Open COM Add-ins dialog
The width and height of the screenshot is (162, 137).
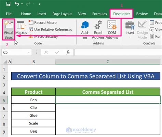click(x=112, y=30)
